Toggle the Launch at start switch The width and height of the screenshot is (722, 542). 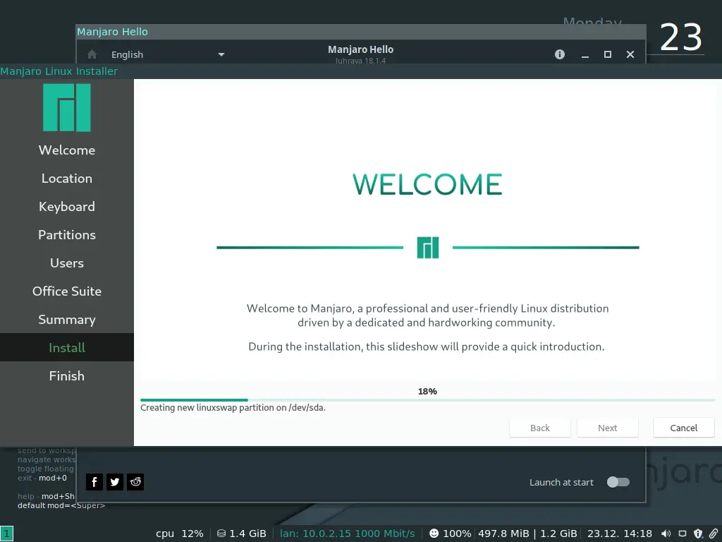pos(618,482)
